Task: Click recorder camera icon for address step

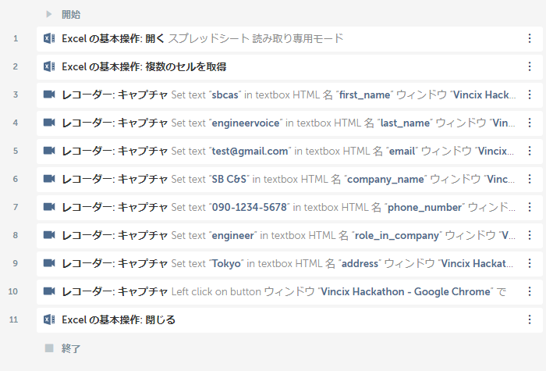Action: [x=49, y=263]
